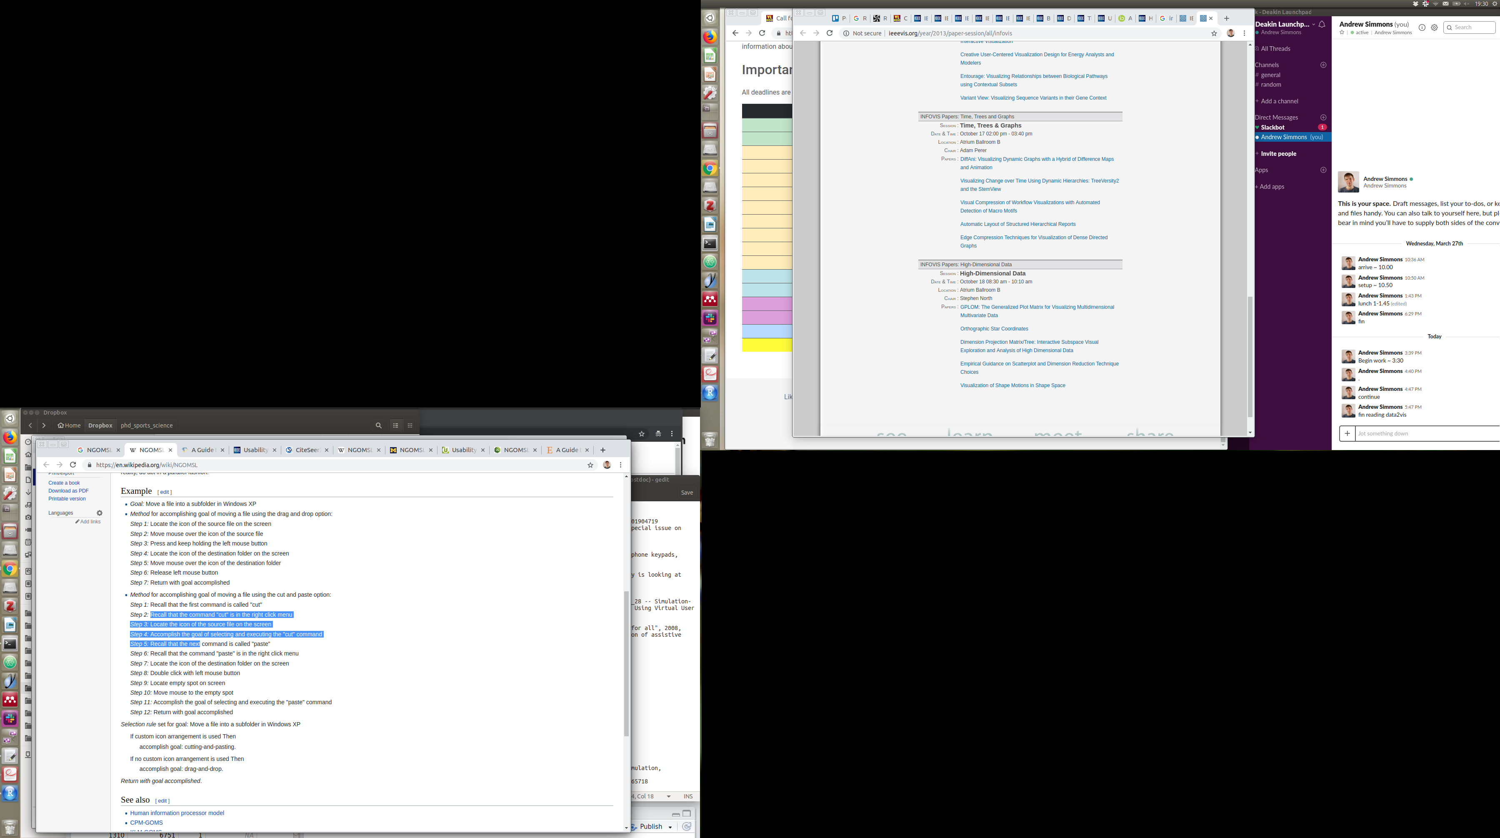The width and height of the screenshot is (1500, 838).
Task: Click the Slack attachment plus button by message box
Action: [x=1347, y=433]
